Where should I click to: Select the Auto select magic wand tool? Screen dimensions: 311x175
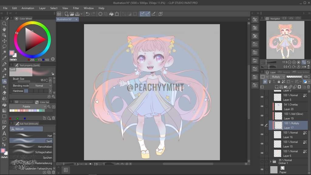click(4, 52)
